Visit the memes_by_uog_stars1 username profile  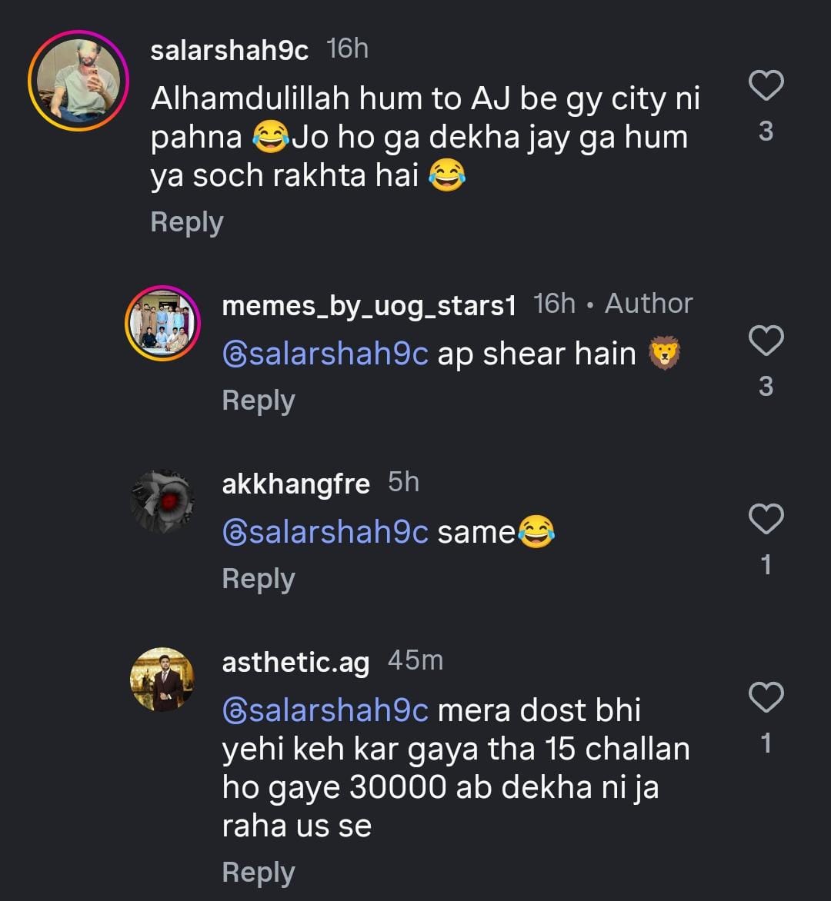click(x=369, y=305)
